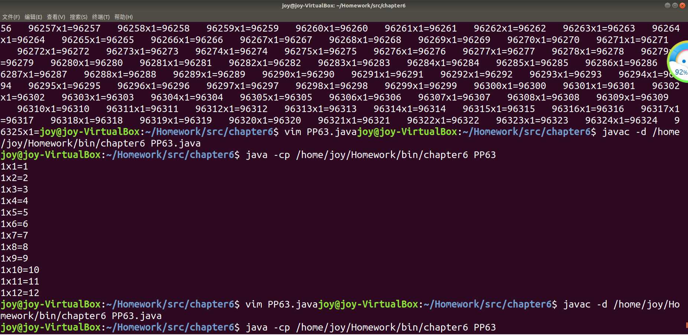
Task: Click output line 1x4=4
Action: click(x=14, y=201)
